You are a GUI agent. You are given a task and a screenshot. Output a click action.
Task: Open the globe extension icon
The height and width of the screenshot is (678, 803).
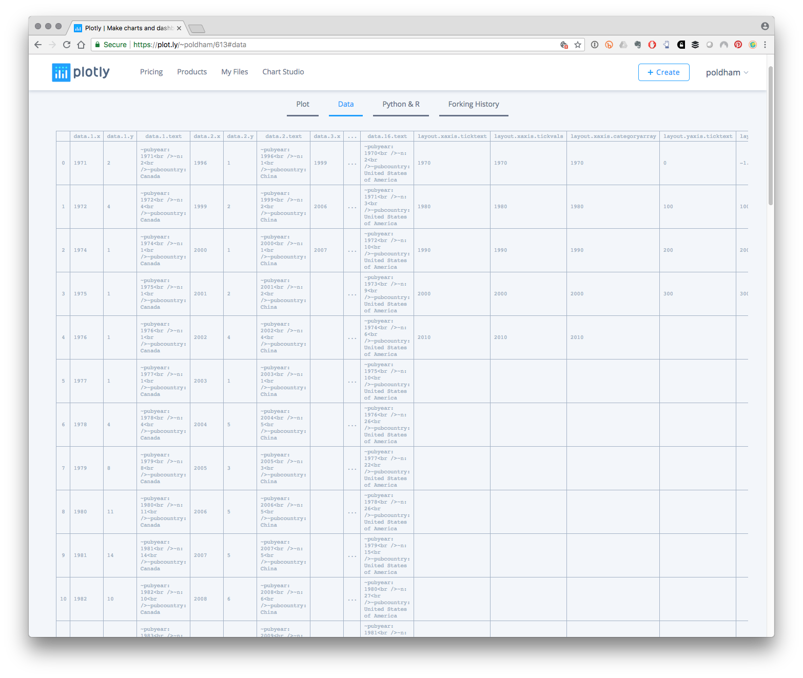(753, 45)
